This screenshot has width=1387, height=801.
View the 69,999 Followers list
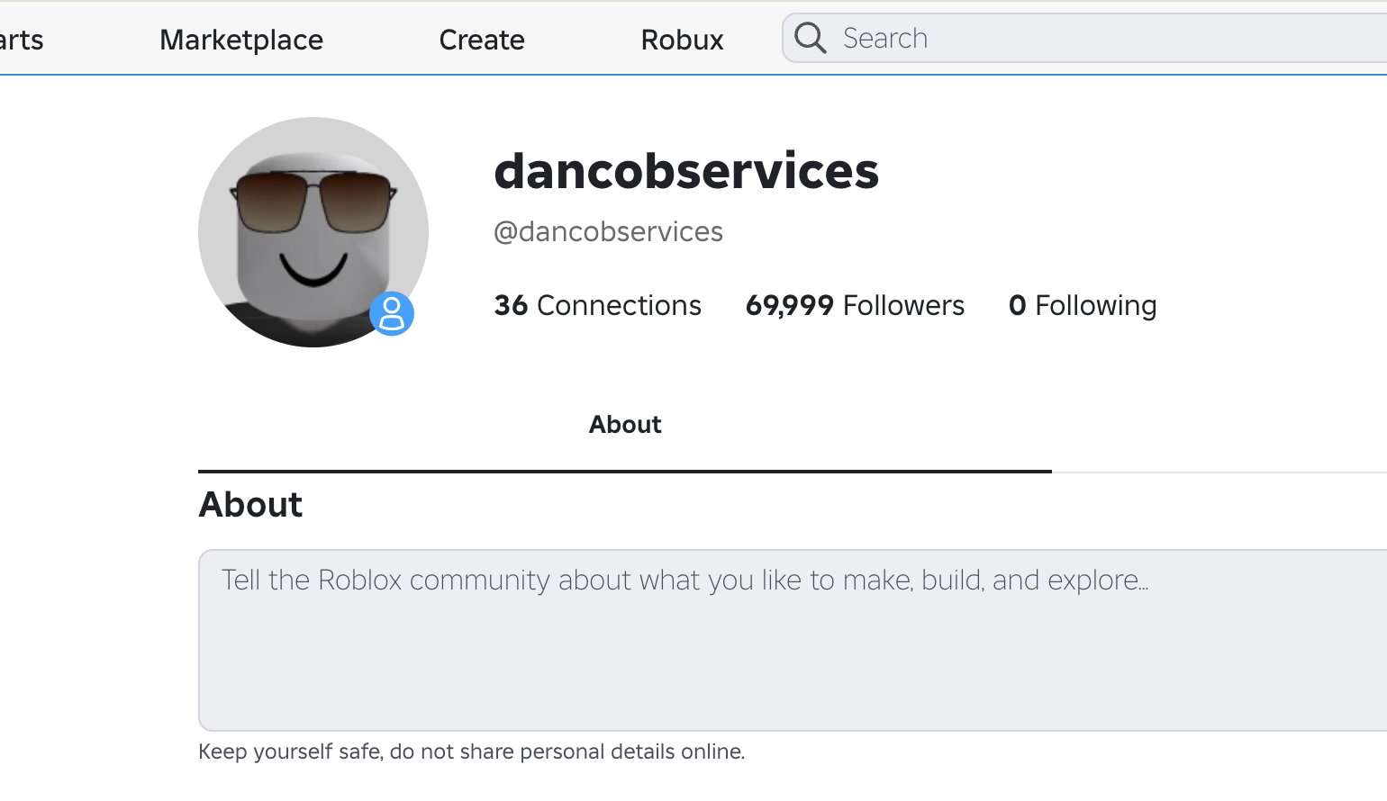click(855, 305)
